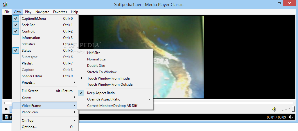Expand Override Aspect Ratio submenu
This screenshot has width=298, height=131.
click(115, 99)
